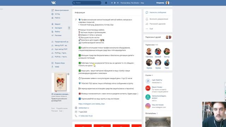Expand the Ещё actions menu
The height and width of the screenshot is (127, 226).
coord(151,29)
